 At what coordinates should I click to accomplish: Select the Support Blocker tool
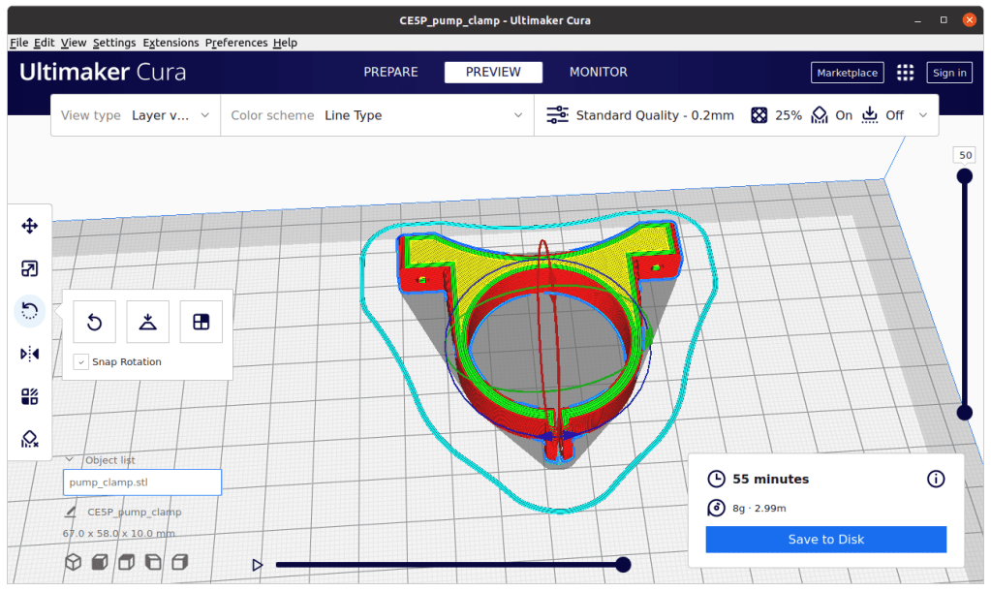point(29,439)
